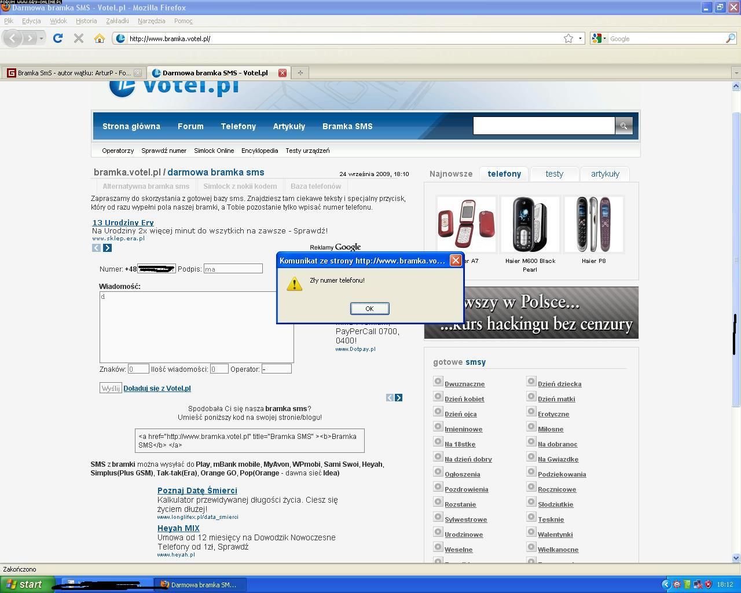Click next ad arrow under 13 Urodziny Ery
Viewport: 741px width, 593px height.
point(107,248)
